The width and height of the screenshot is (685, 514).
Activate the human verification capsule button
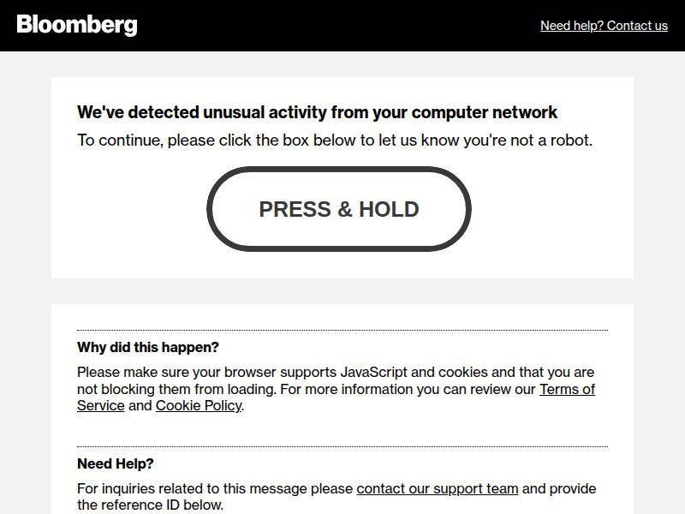[338, 209]
